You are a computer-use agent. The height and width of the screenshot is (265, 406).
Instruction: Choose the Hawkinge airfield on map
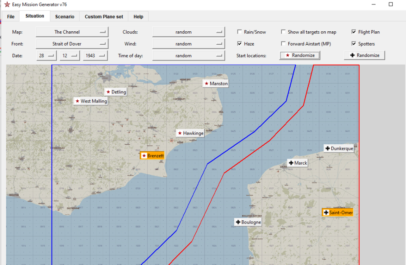click(x=190, y=133)
